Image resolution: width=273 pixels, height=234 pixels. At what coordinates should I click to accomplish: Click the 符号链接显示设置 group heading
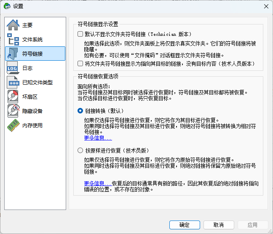(x=98, y=24)
